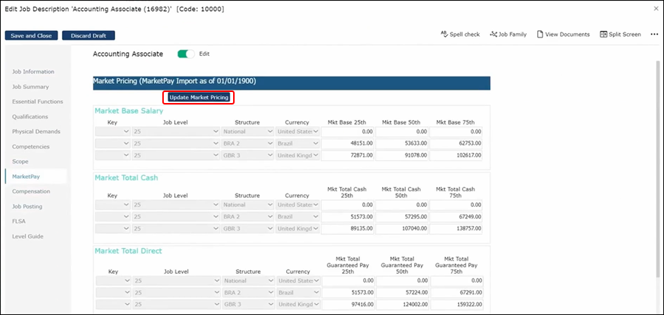Open the Essential Functions section
The height and width of the screenshot is (315, 664).
(x=37, y=102)
